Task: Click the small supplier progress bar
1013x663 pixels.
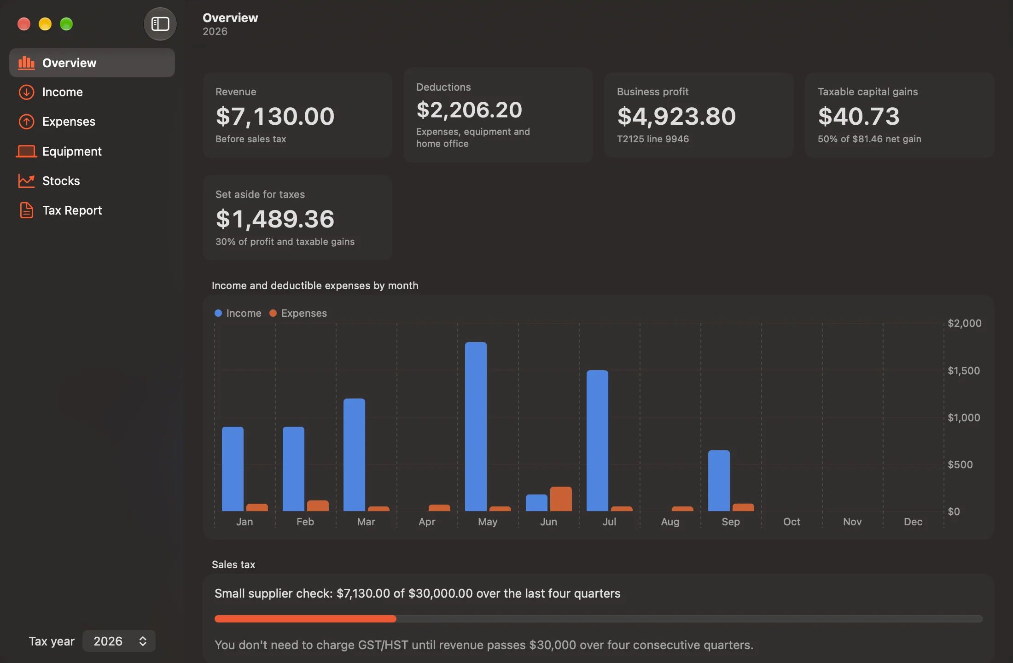Action: pos(599,619)
